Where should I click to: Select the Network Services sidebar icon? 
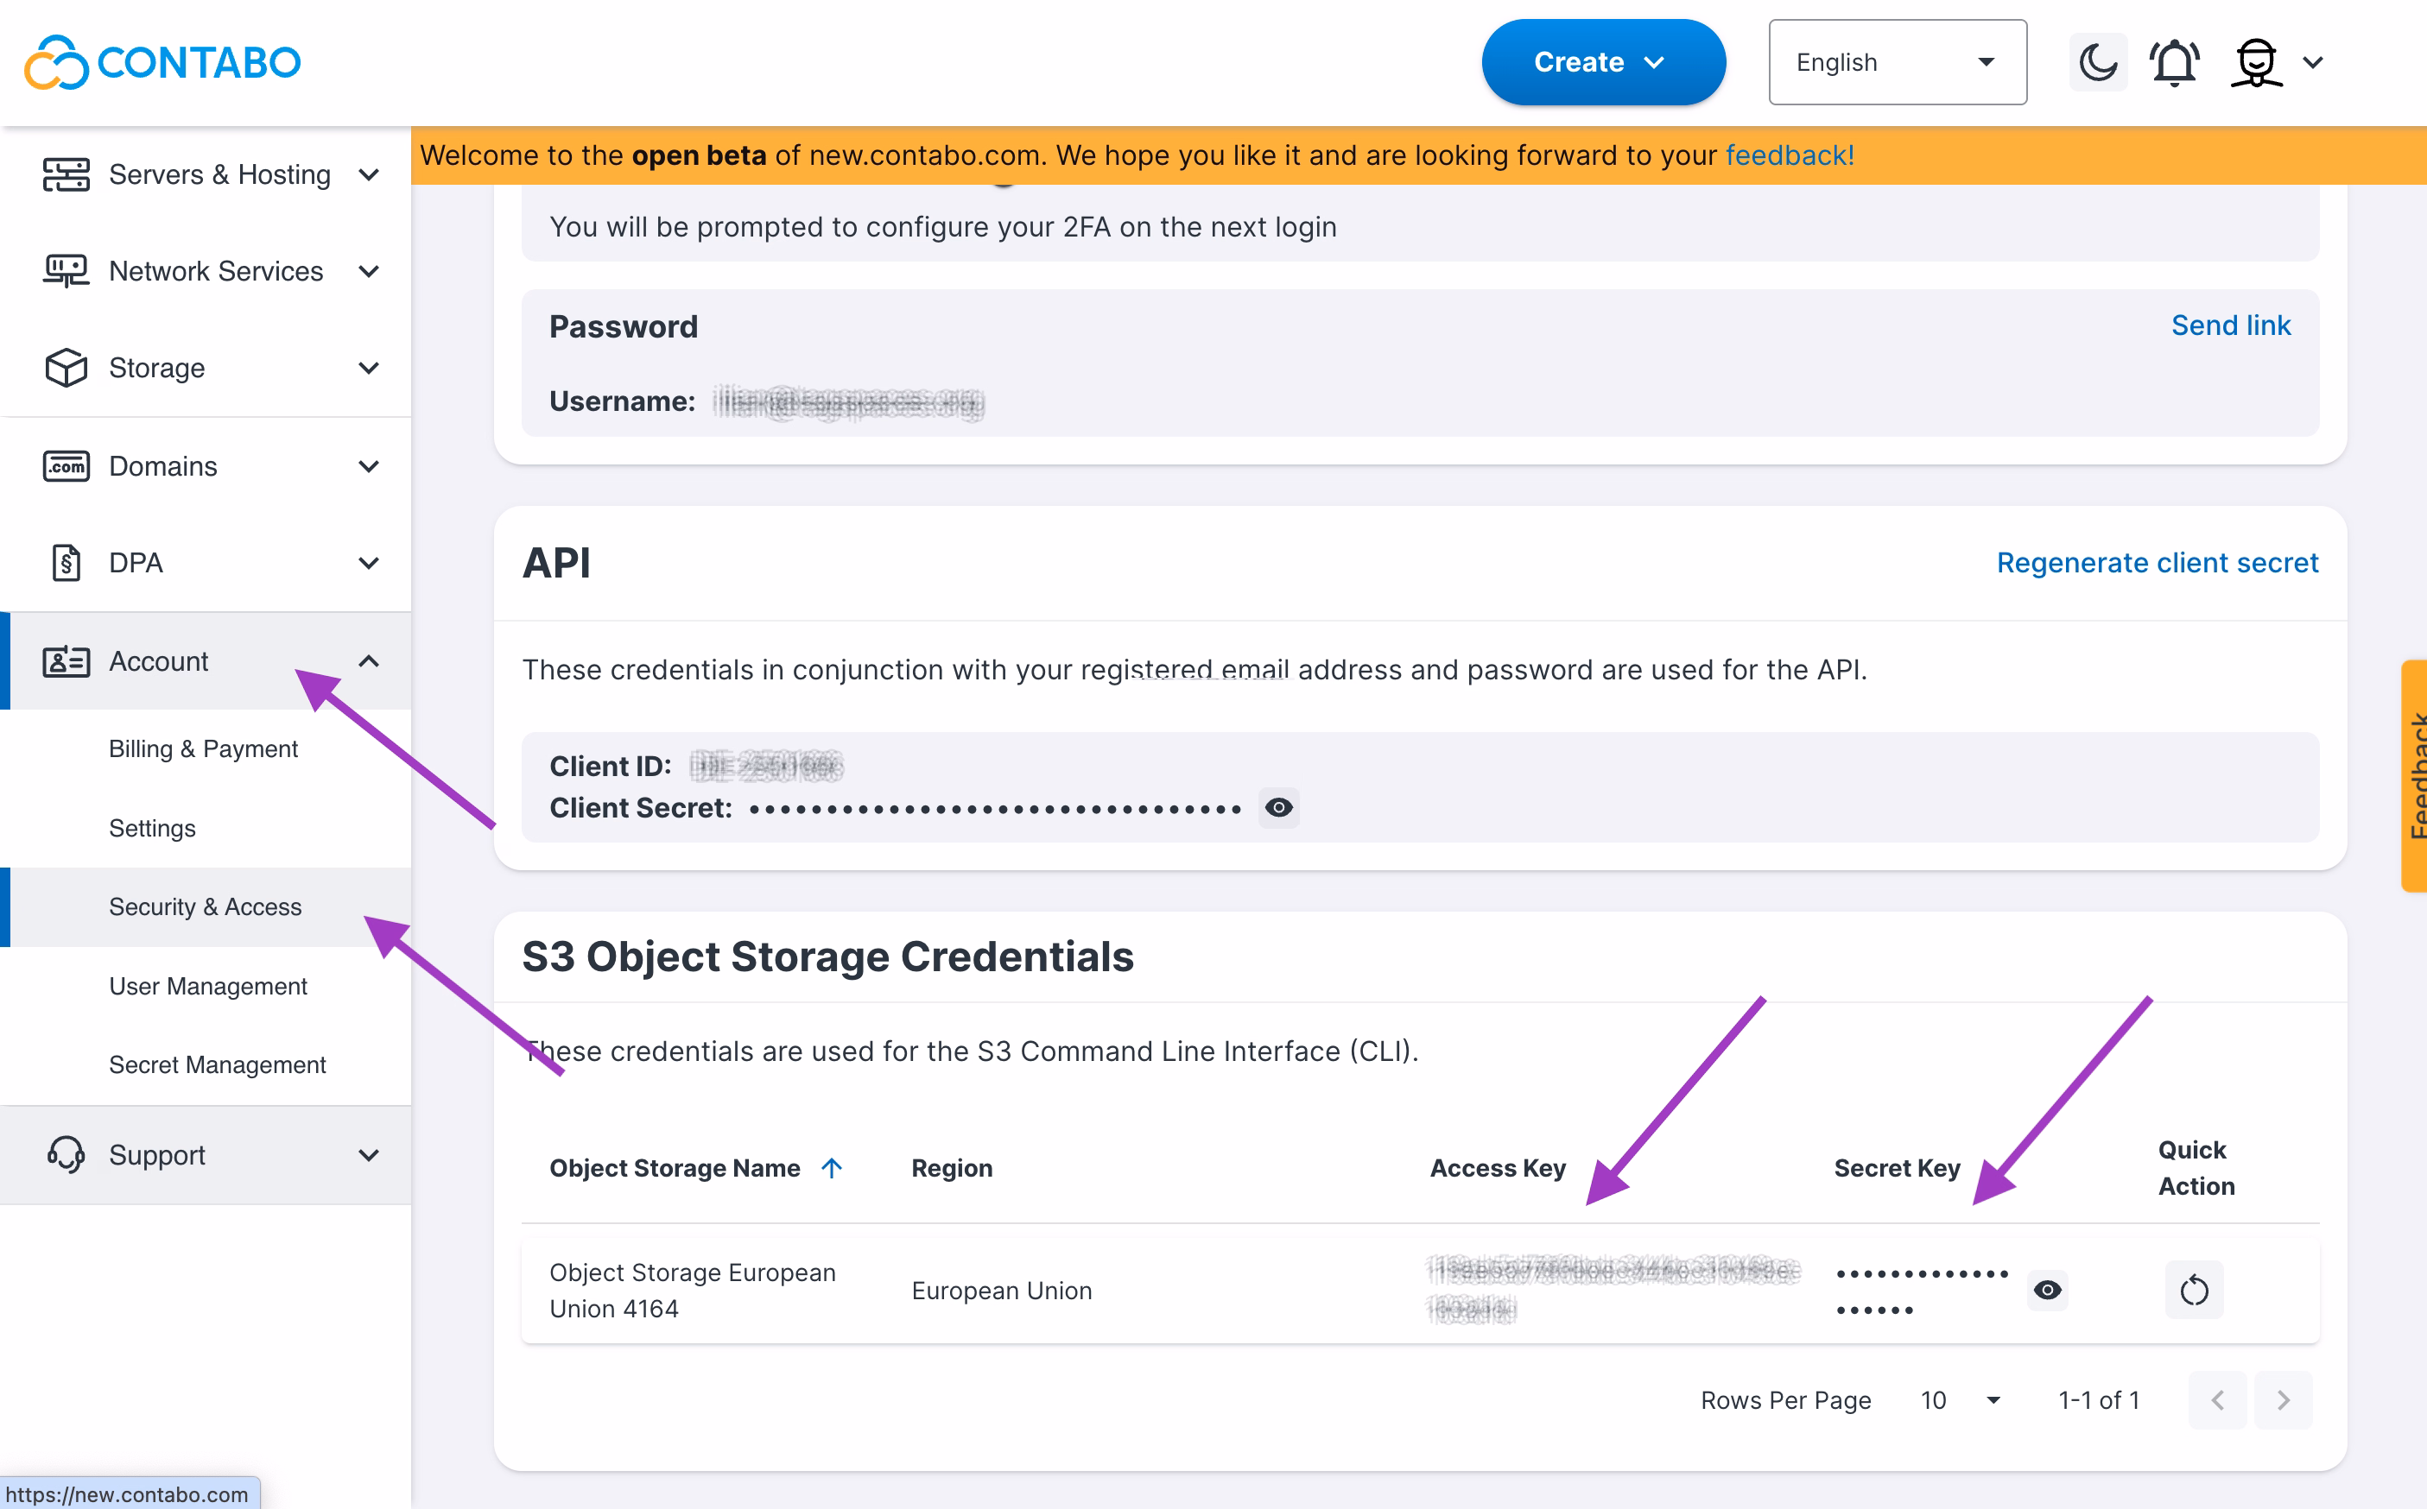65,270
